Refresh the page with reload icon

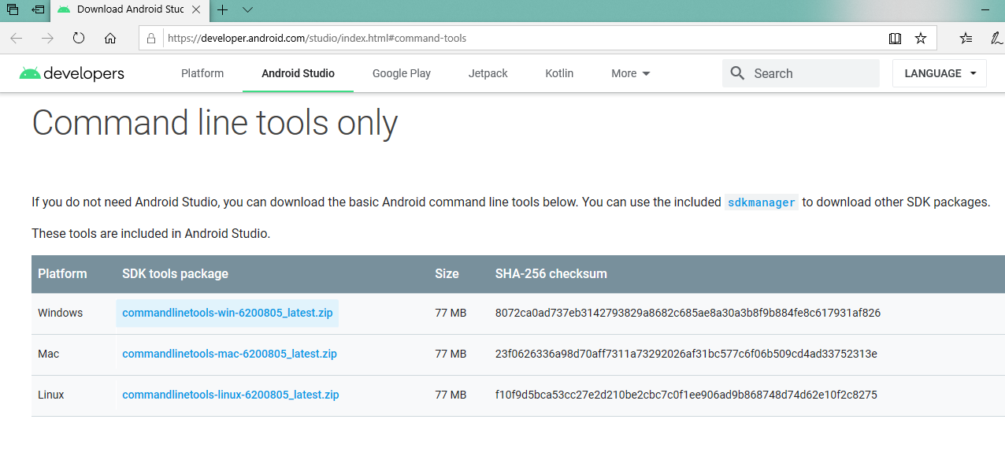point(79,38)
